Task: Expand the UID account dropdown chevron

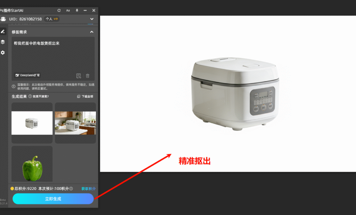Action: click(92, 19)
